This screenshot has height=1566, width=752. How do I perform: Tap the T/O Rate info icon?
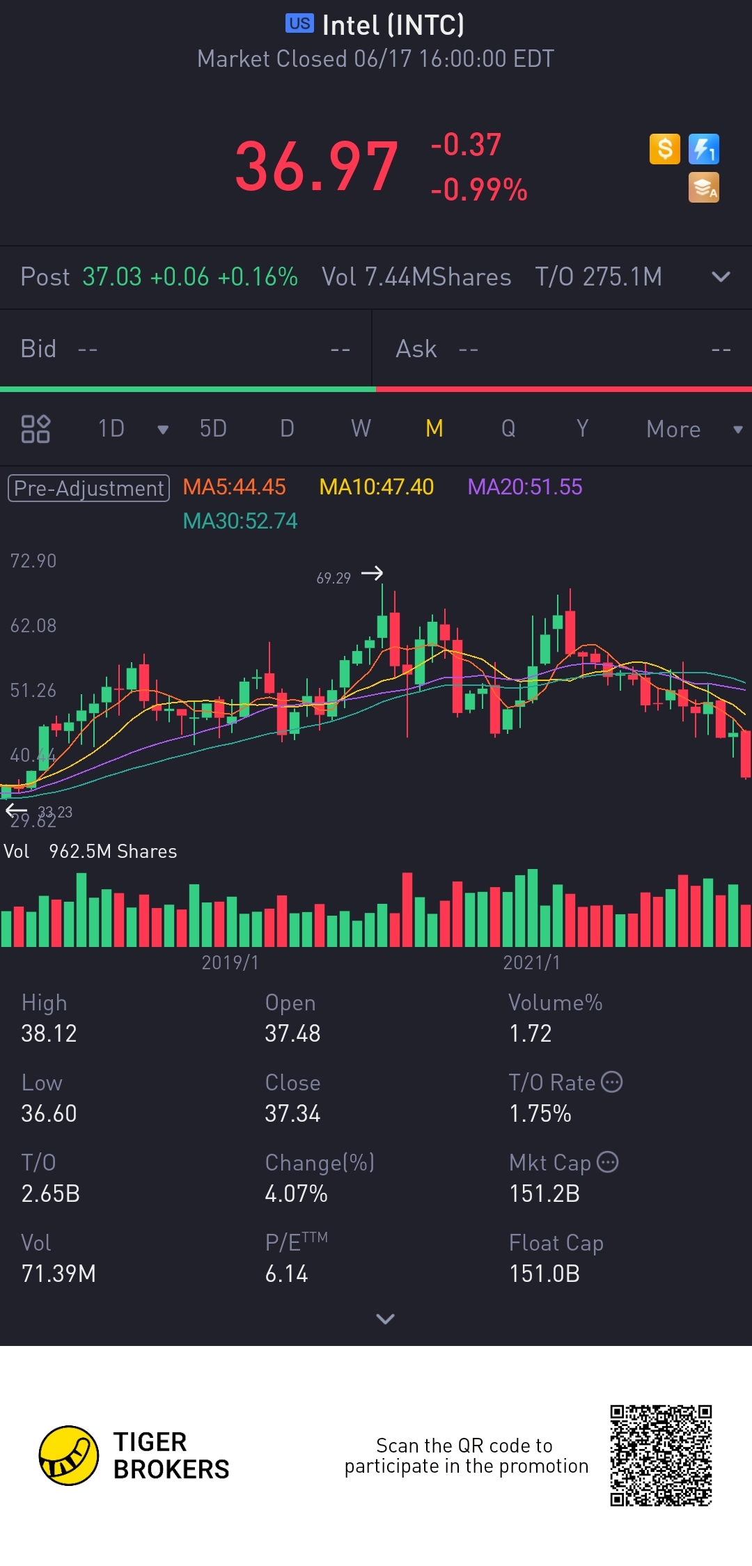[x=611, y=1082]
